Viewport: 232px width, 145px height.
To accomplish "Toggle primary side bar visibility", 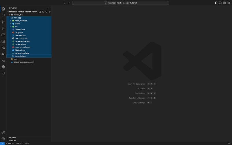I will coord(216,3).
